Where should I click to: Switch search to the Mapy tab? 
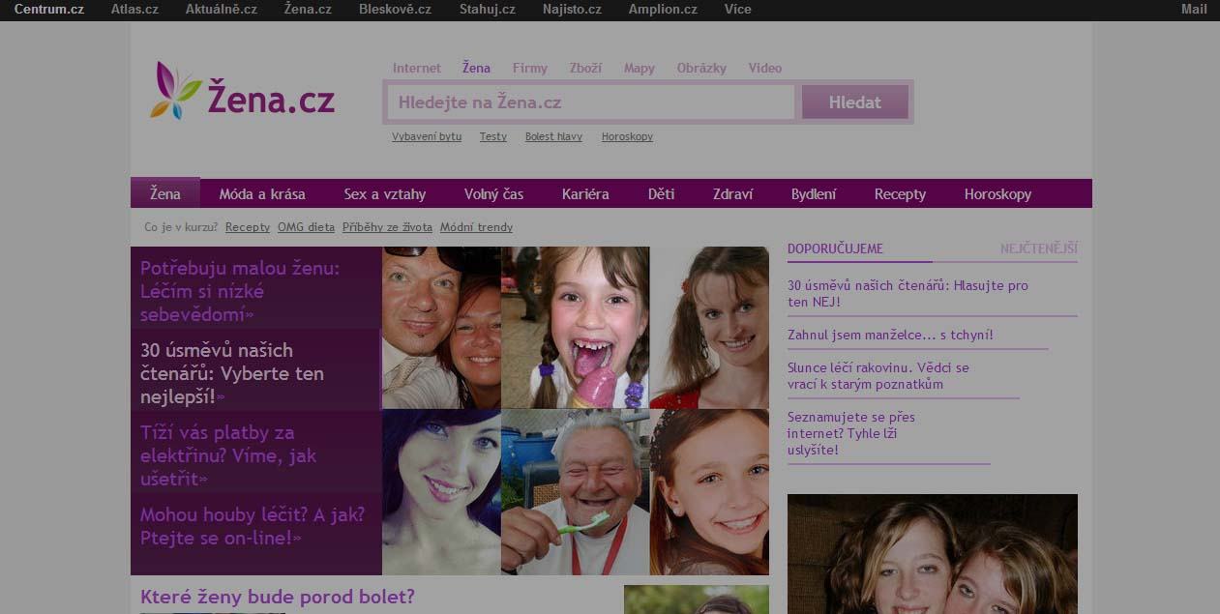click(x=640, y=69)
